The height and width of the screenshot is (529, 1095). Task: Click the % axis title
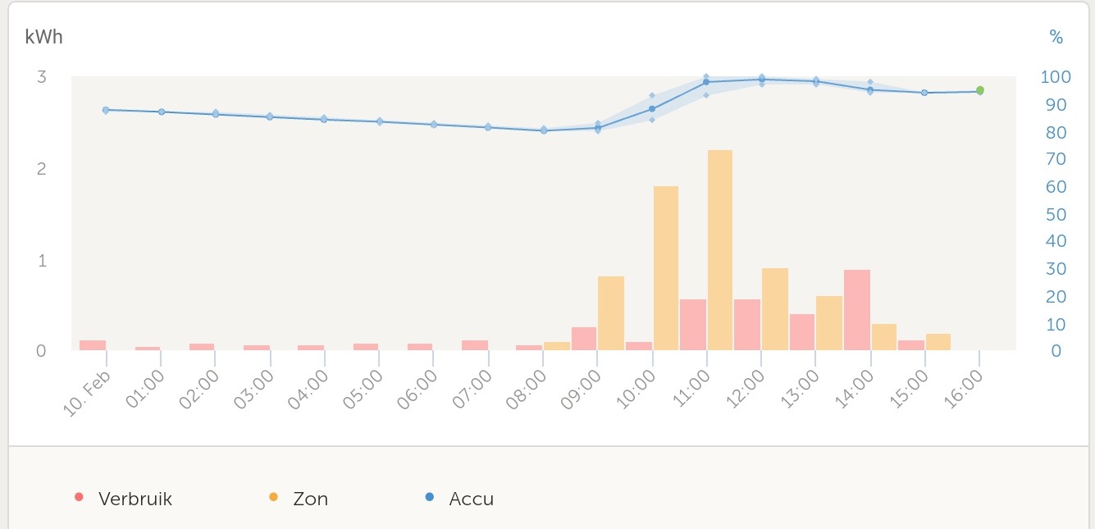coord(1056,37)
